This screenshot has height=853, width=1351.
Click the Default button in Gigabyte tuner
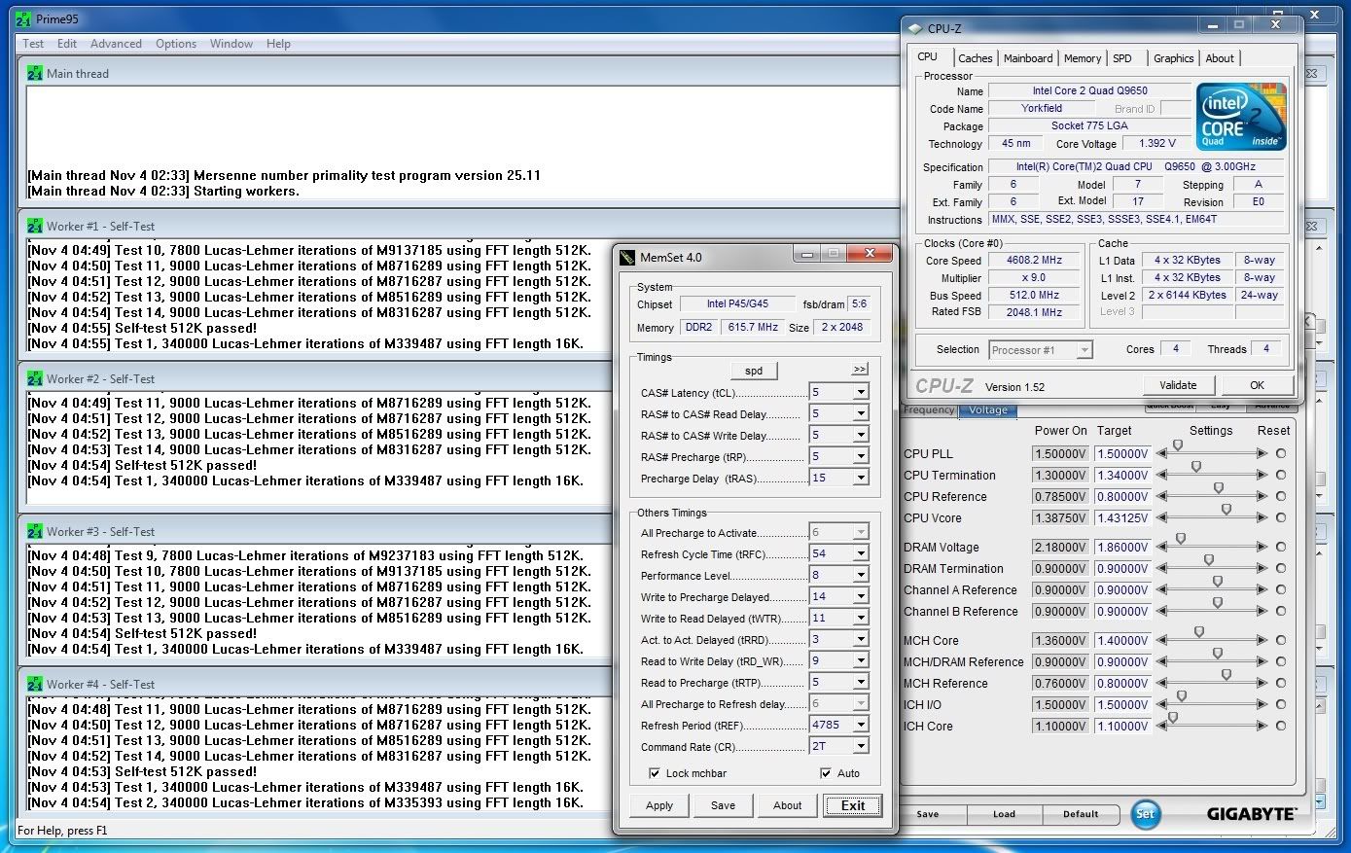1081,814
